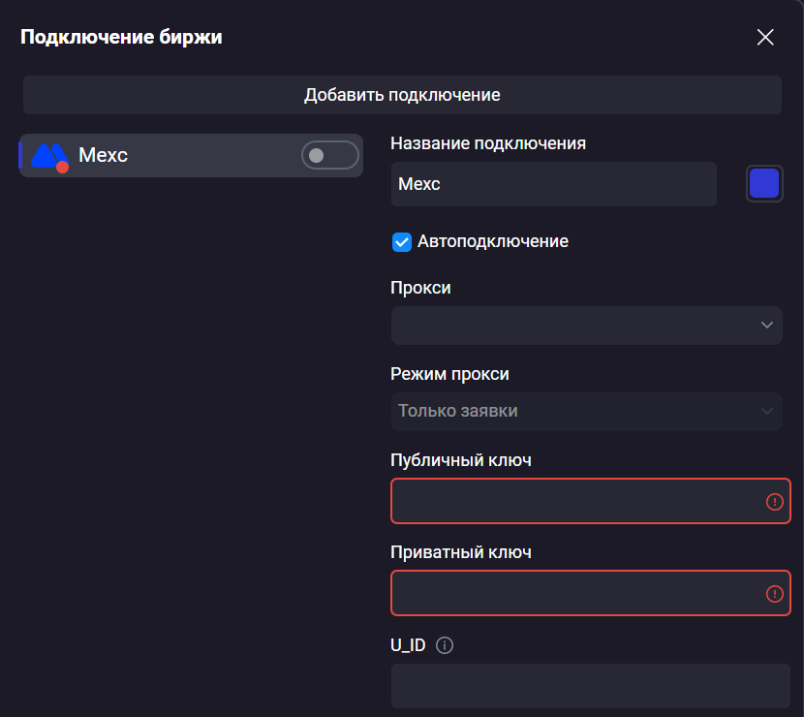Image resolution: width=804 pixels, height=717 pixels.
Task: Click the info icon beside U_ID
Action: (x=445, y=645)
